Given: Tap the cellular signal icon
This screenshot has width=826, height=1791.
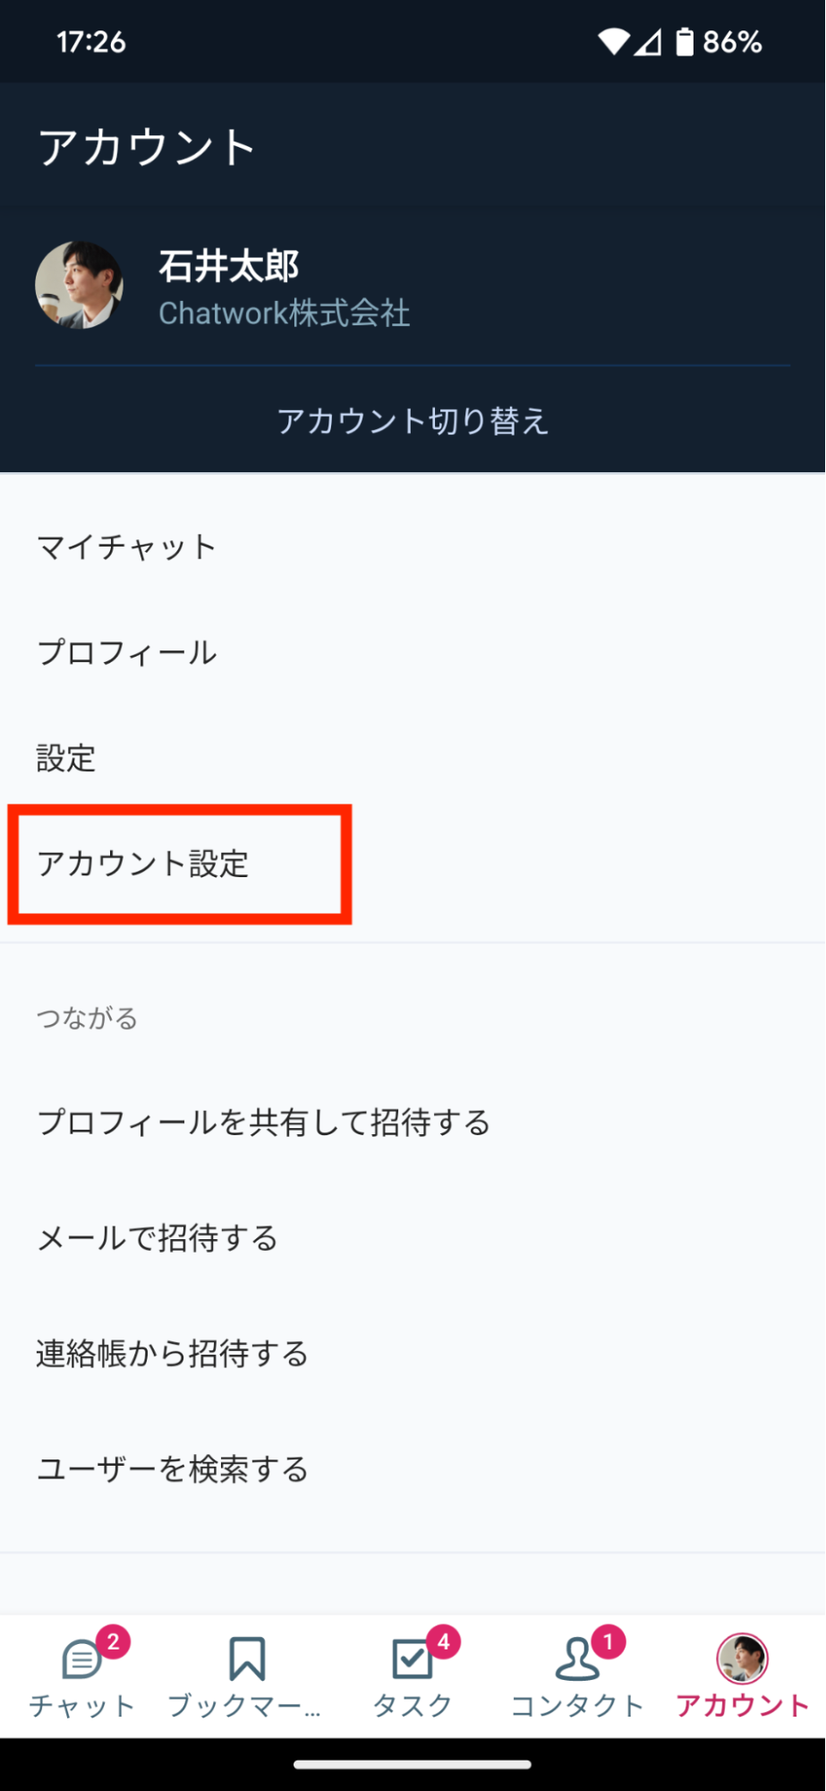Looking at the screenshot, I should click(x=648, y=42).
